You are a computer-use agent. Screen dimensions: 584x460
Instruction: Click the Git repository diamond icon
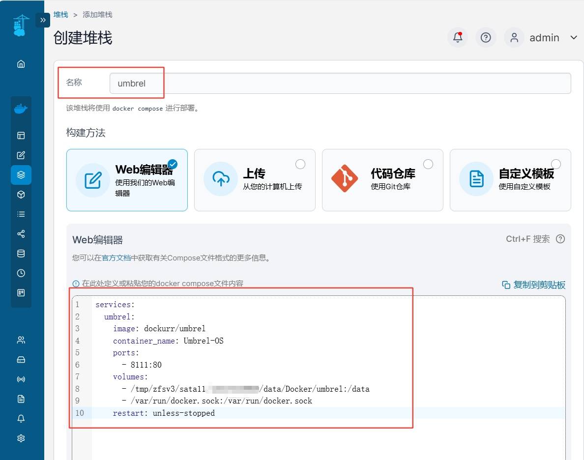coord(345,178)
